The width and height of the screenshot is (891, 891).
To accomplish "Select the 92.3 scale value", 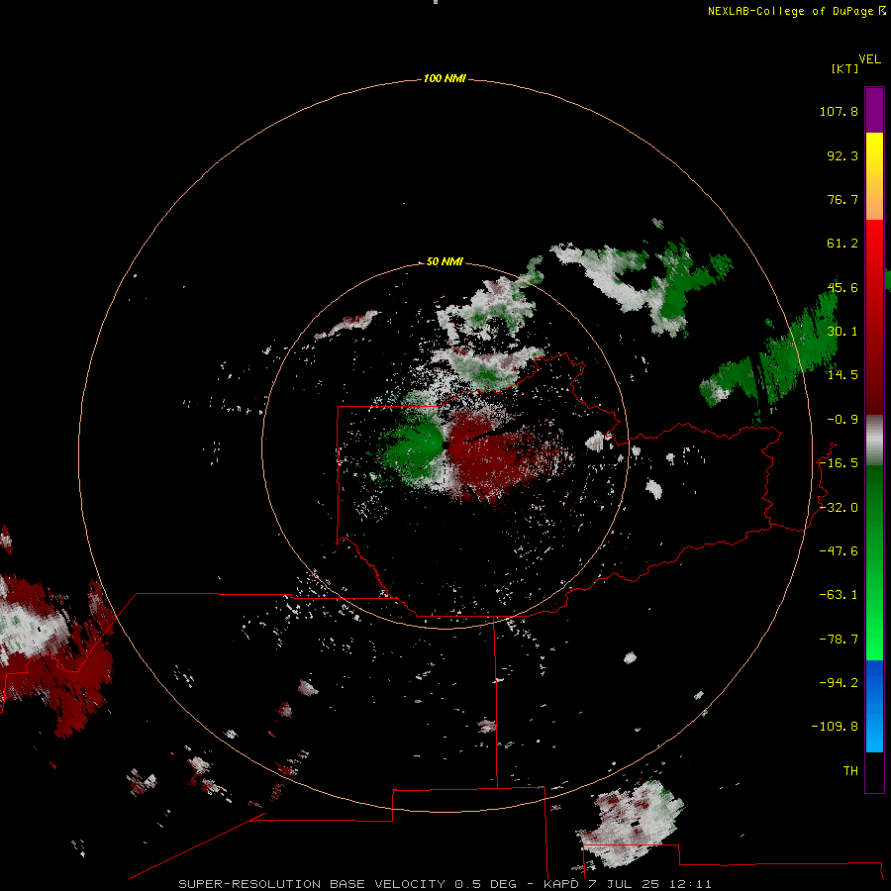I will click(x=842, y=155).
